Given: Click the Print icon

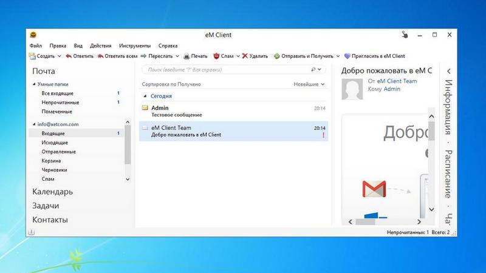Looking at the screenshot, I should (x=187, y=56).
